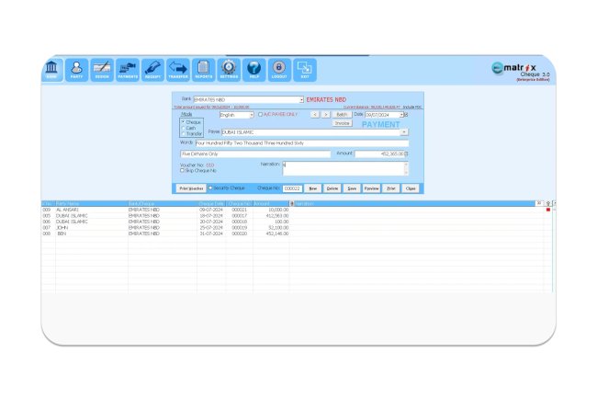This screenshot has width=597, height=398.
Task: Open the cheque Design tool
Action: click(102, 70)
